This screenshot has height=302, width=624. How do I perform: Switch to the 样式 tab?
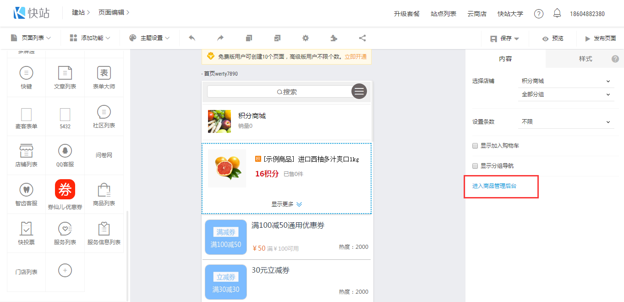tap(585, 59)
